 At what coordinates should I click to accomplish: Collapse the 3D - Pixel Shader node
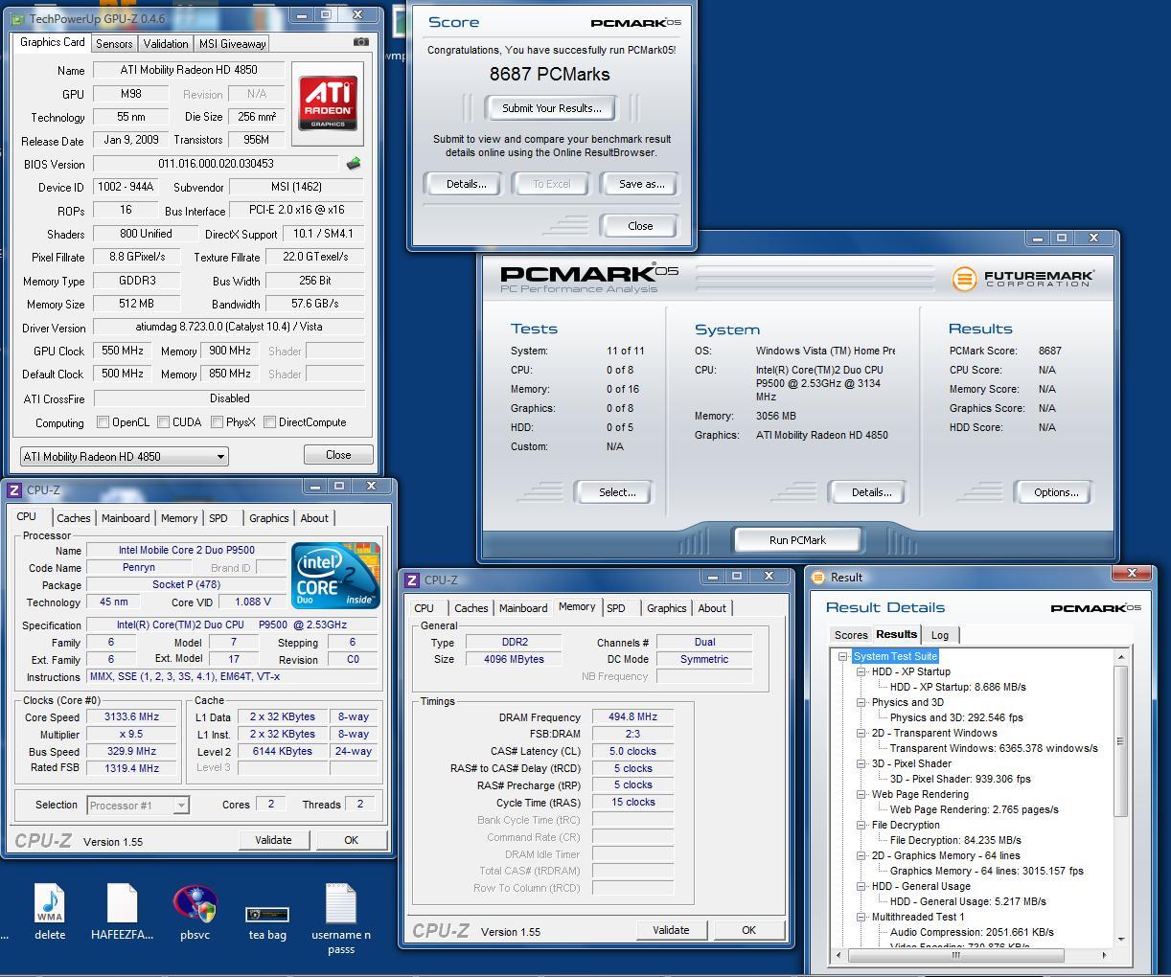click(x=861, y=763)
